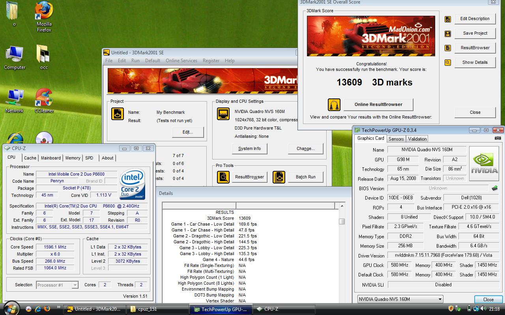Viewport: 505px width, 315px height.
Task: Click the Edit Description button
Action: click(475, 19)
